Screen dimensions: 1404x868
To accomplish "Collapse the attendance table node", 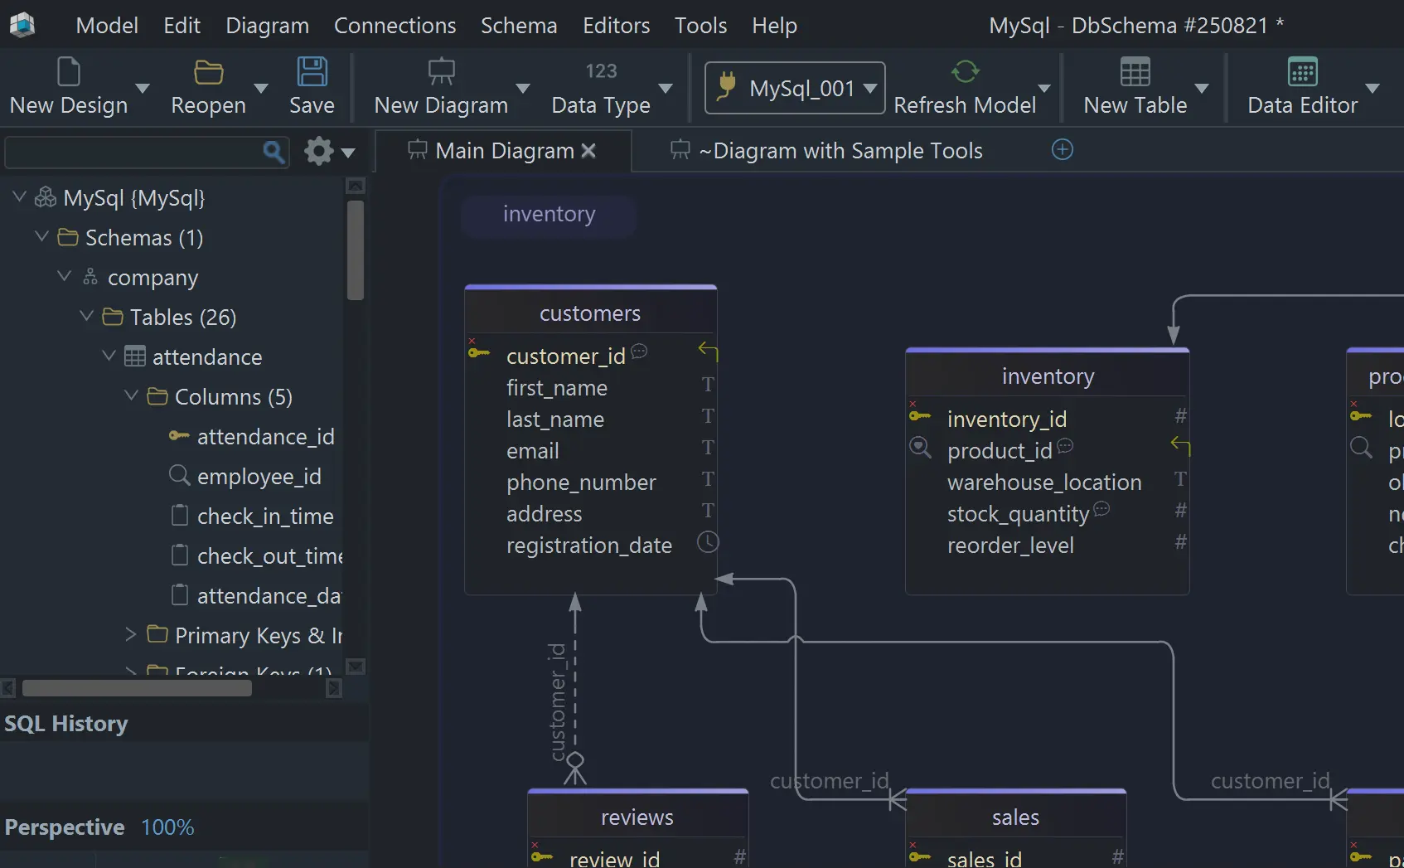I will pos(109,356).
